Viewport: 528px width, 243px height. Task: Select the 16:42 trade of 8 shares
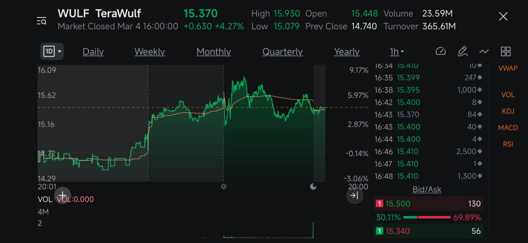(428, 102)
